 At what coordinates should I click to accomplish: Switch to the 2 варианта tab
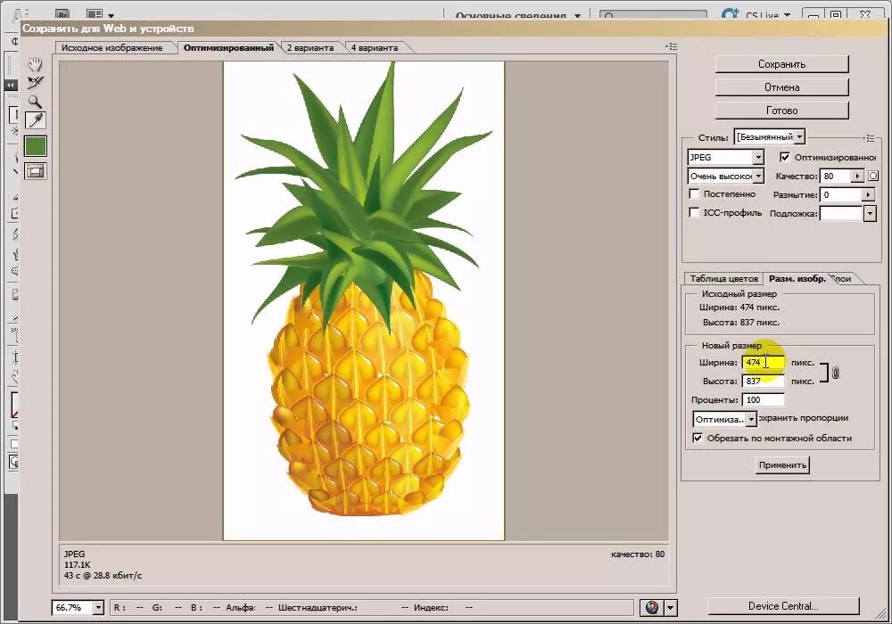(x=310, y=48)
